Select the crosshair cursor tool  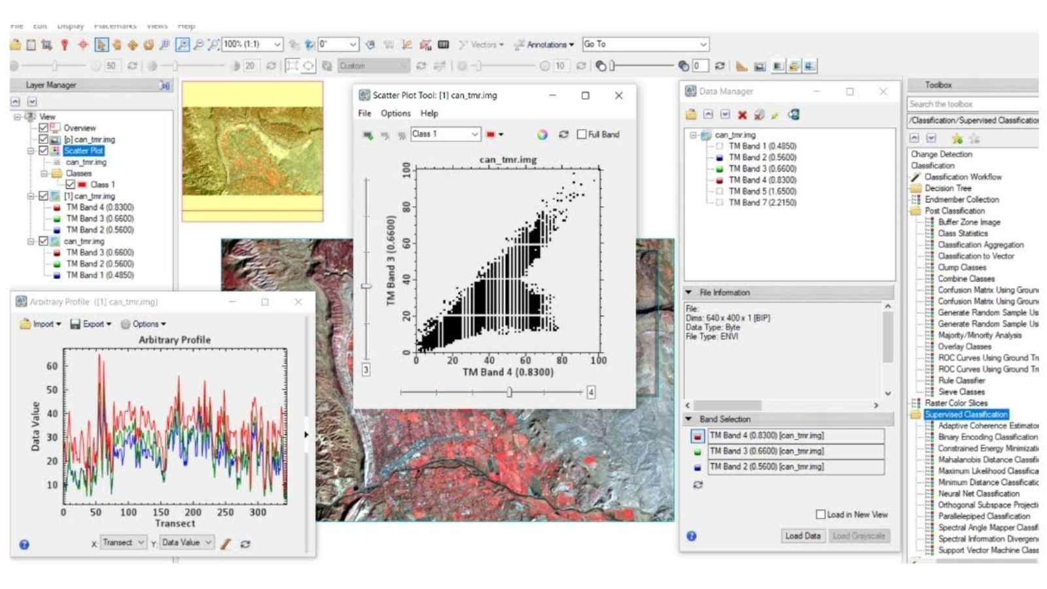83,45
